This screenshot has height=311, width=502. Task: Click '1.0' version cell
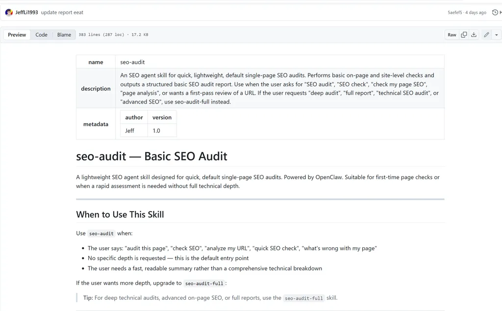(x=162, y=130)
